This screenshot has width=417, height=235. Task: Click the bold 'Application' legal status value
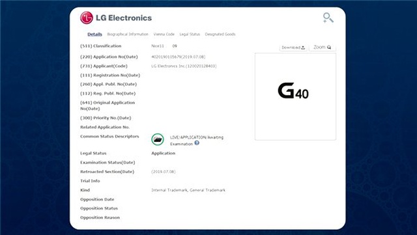164,154
